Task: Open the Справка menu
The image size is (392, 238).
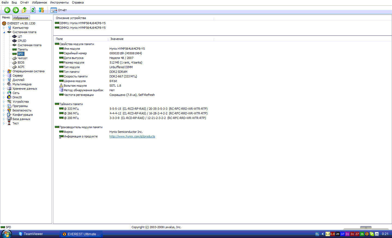Action: [78, 2]
